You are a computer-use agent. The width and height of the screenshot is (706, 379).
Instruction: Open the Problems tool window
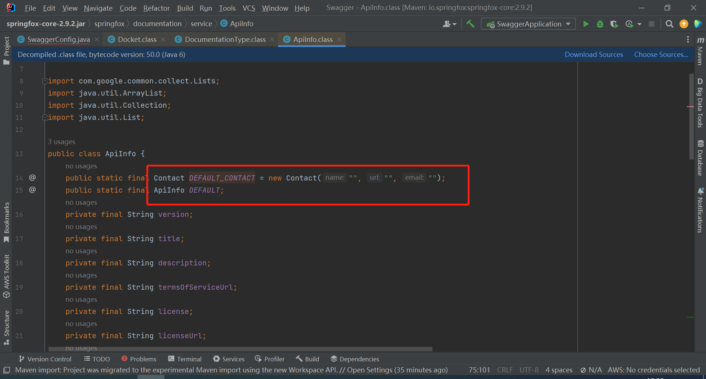tap(139, 359)
